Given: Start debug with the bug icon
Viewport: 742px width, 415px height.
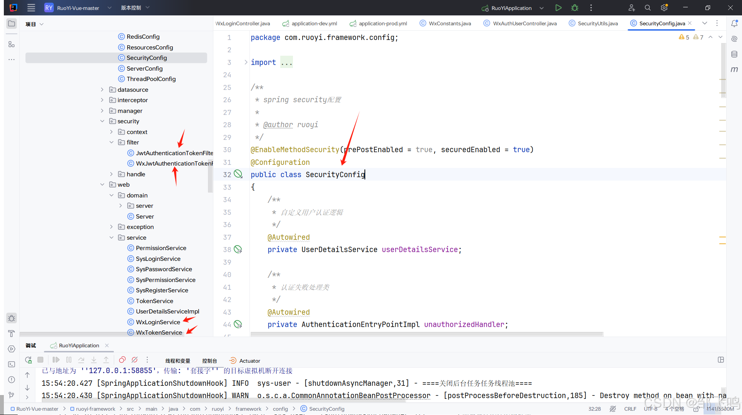Looking at the screenshot, I should (x=575, y=8).
